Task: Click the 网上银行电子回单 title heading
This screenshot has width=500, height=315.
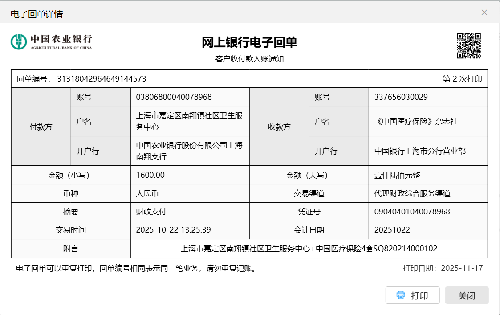Action: point(249,43)
